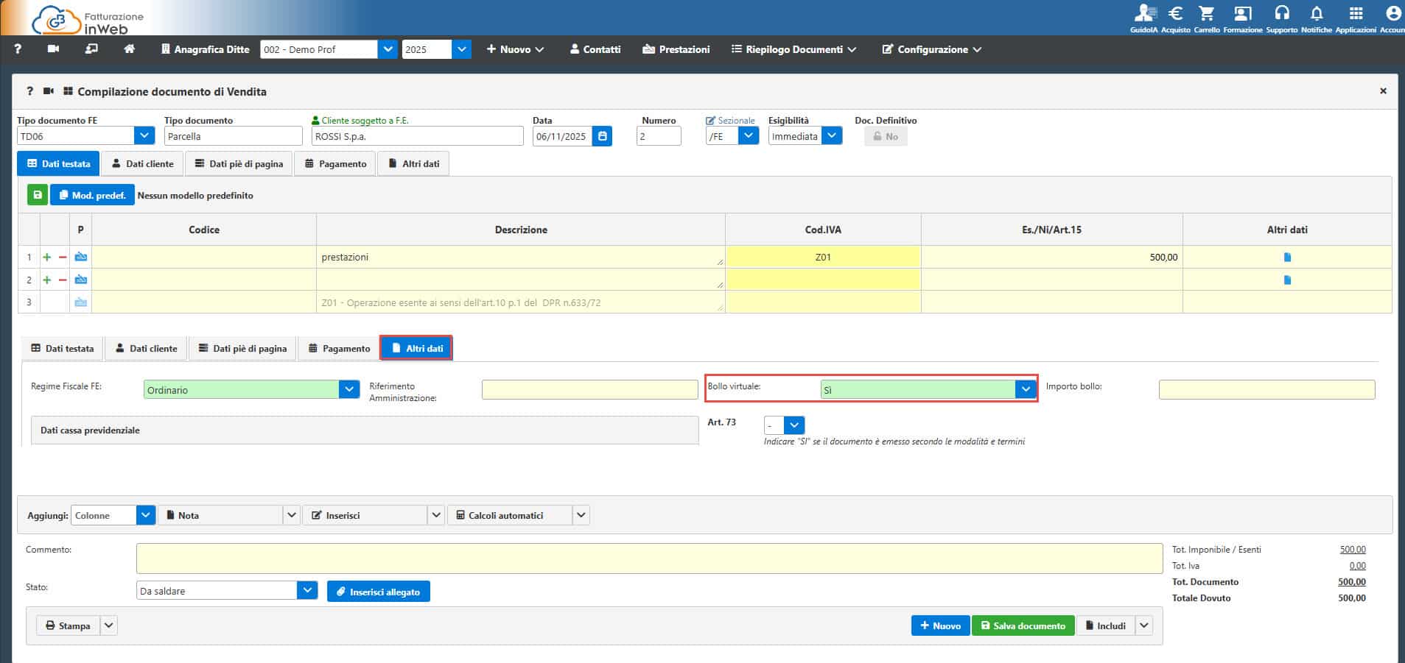Screen dimensions: 1405x663
Task: Click the green save model icon
Action: pos(38,195)
